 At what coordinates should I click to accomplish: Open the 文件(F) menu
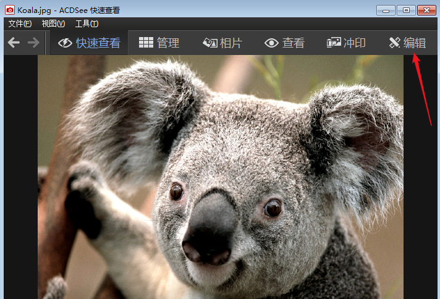20,23
